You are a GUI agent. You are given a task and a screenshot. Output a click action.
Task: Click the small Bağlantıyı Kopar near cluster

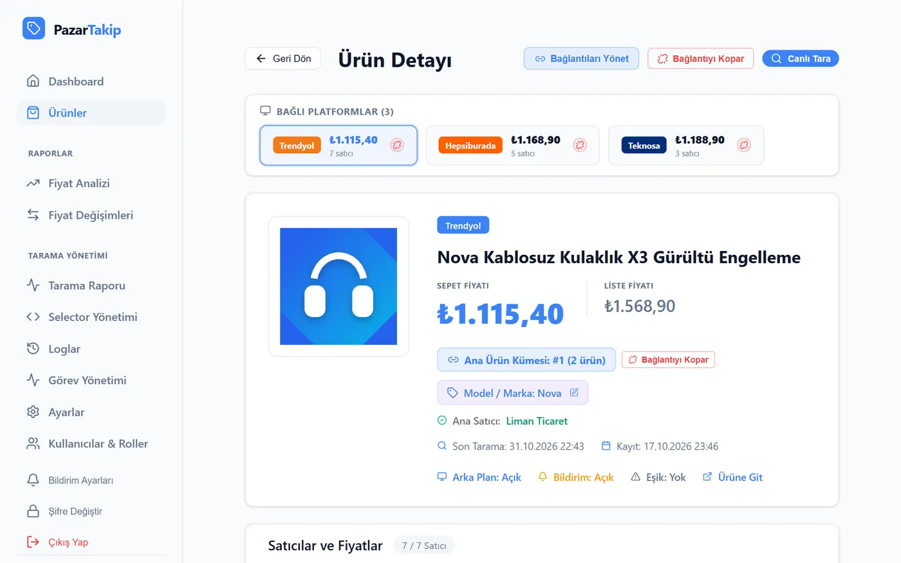[x=668, y=360]
